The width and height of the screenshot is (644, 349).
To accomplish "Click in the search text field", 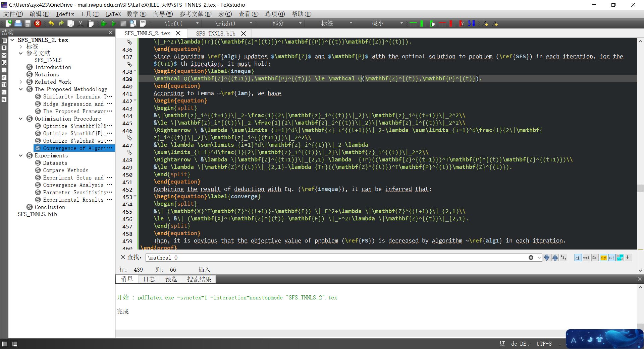I will pyautogui.click(x=335, y=258).
